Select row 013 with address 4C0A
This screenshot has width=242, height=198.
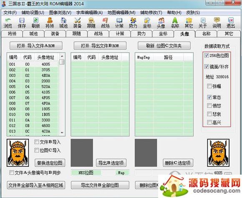click(33, 131)
